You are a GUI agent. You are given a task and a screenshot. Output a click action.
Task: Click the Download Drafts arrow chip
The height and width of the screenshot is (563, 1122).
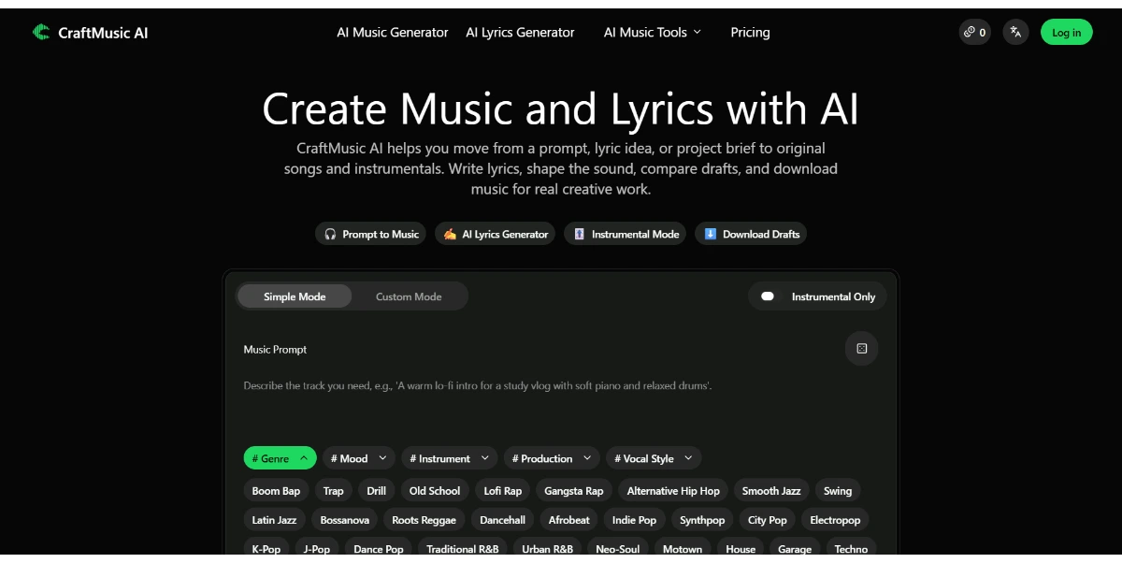(x=751, y=234)
